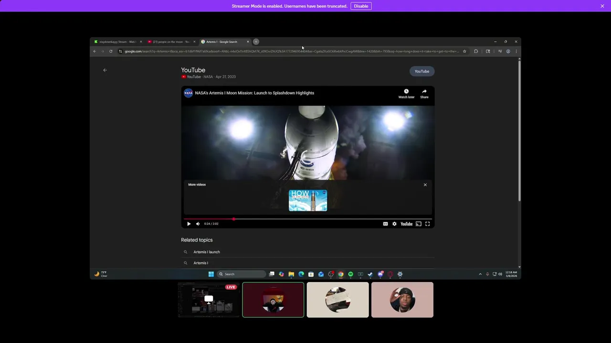This screenshot has height=343, width=611.
Task: Select the participant tile with green border
Action: pos(273,300)
